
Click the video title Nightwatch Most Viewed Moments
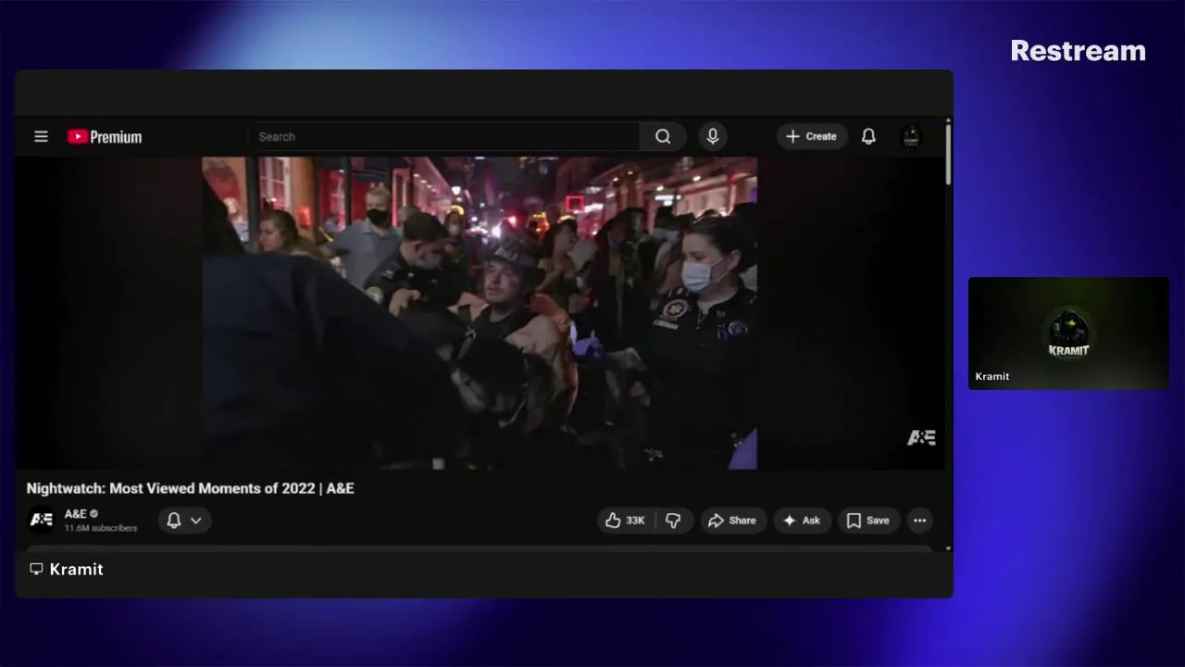[190, 488]
